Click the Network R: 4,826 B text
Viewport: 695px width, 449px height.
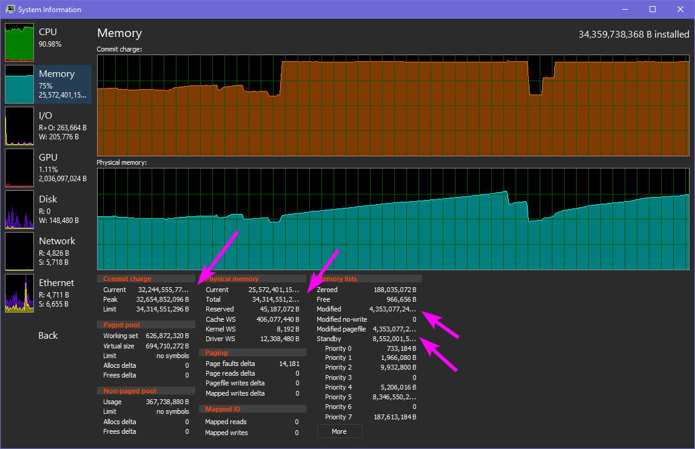pyautogui.click(x=54, y=253)
